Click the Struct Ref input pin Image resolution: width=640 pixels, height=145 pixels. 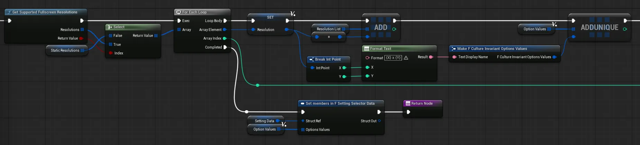coord(303,121)
